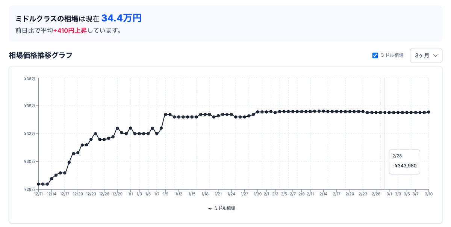Open the 3ヶ月 period dropdown
Screen dimensions: 451x227
[x=426, y=56]
